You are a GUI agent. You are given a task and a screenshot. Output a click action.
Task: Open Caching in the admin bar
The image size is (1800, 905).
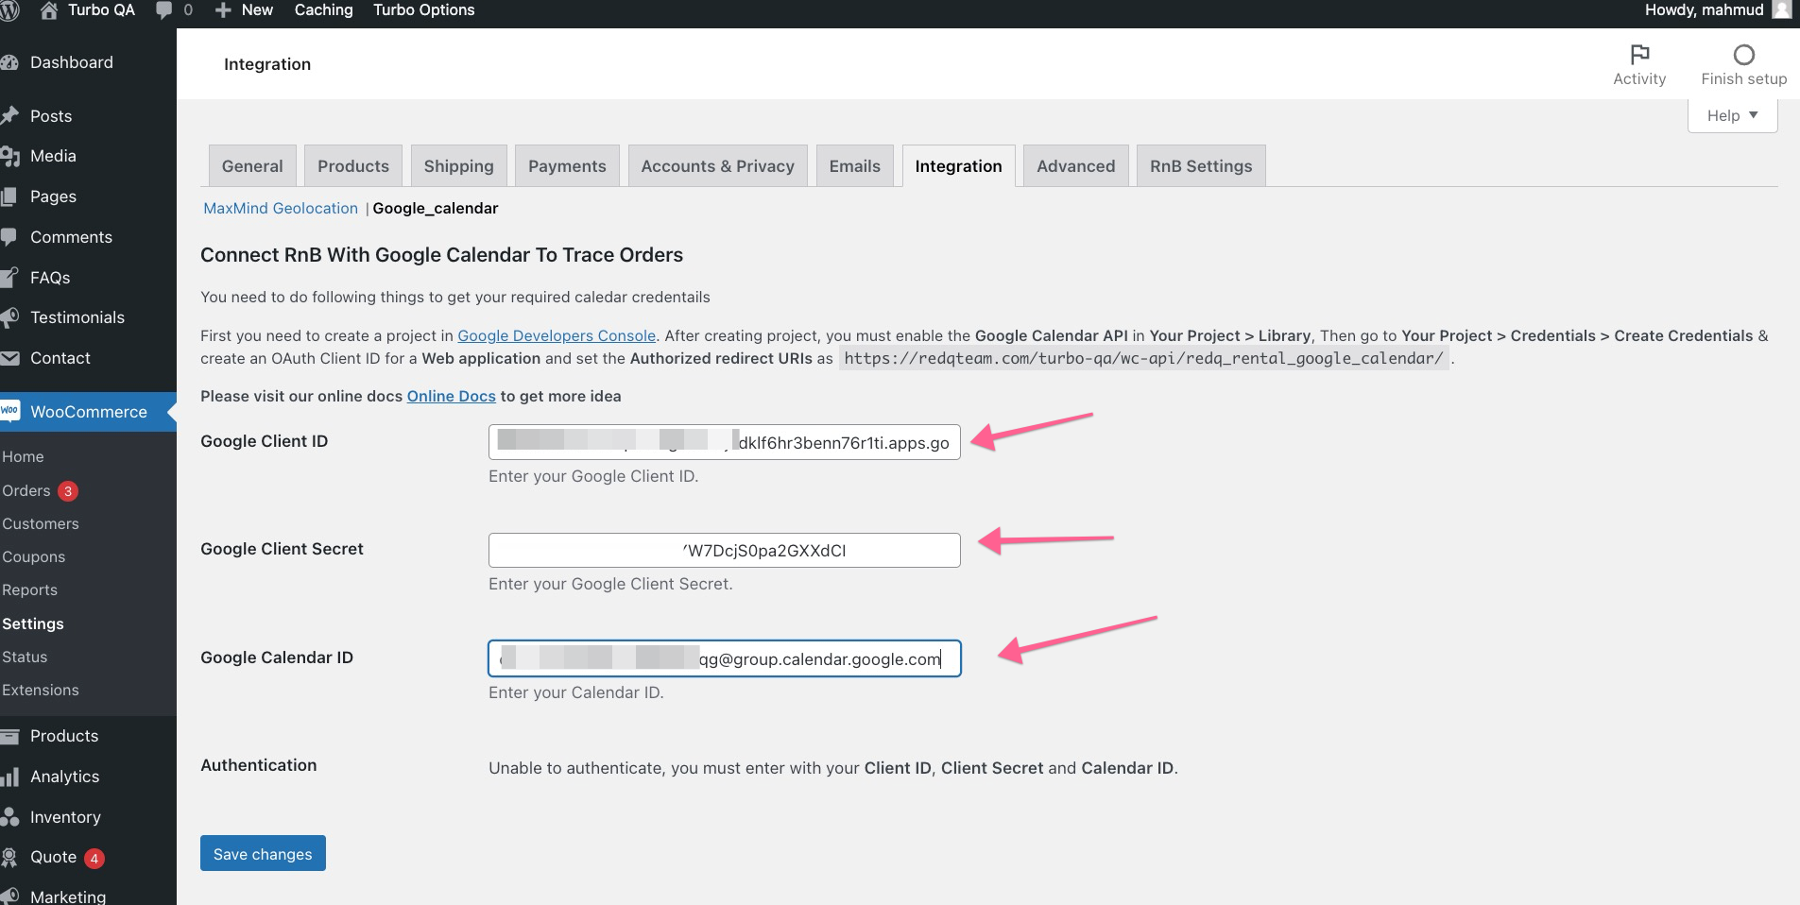pos(323,10)
